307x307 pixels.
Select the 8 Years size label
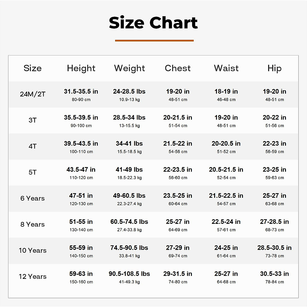click(x=32, y=225)
